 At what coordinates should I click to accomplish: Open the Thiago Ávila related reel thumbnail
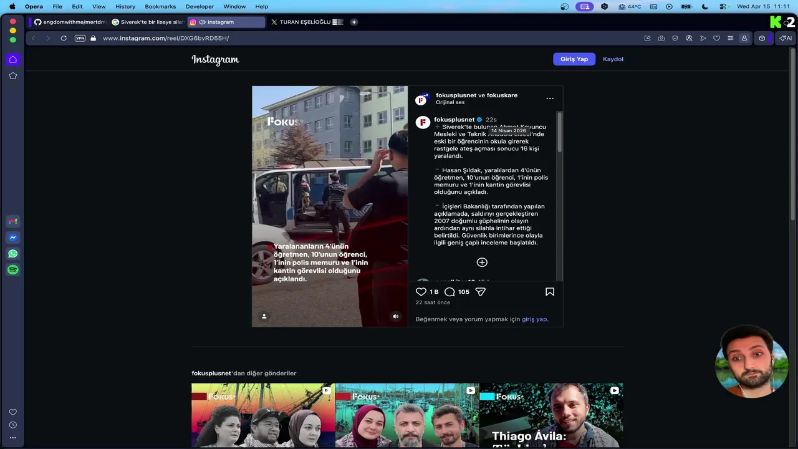coord(551,416)
